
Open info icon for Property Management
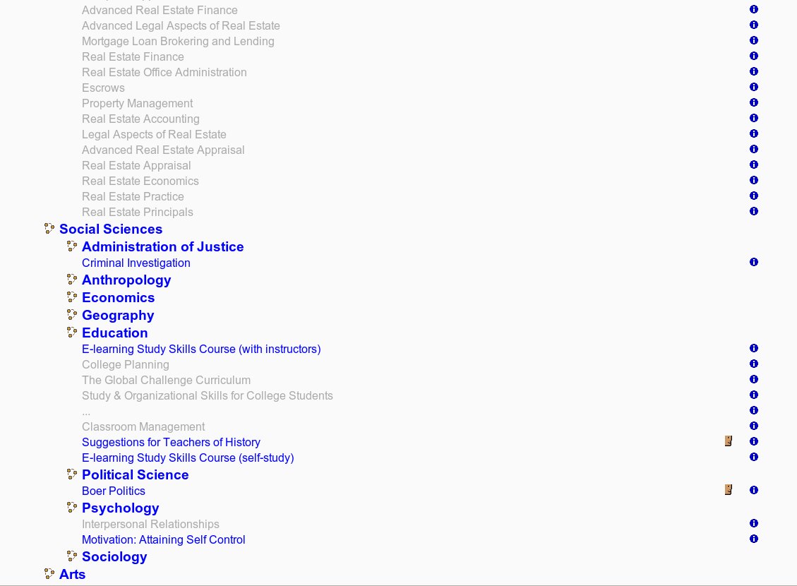754,102
